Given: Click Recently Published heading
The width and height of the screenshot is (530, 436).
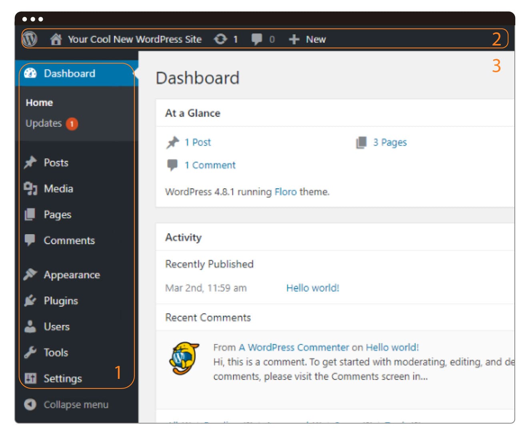Looking at the screenshot, I should (209, 264).
